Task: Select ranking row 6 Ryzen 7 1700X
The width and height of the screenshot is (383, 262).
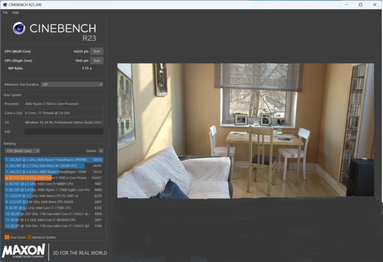Action: (54, 190)
